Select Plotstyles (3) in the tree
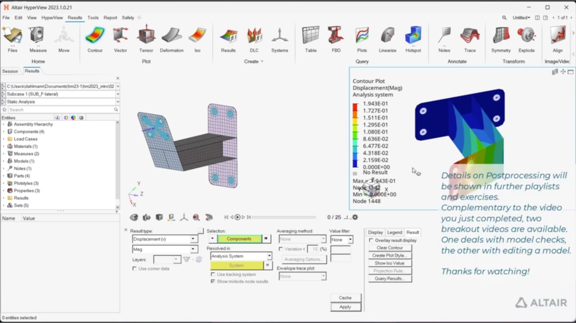 click(x=26, y=183)
